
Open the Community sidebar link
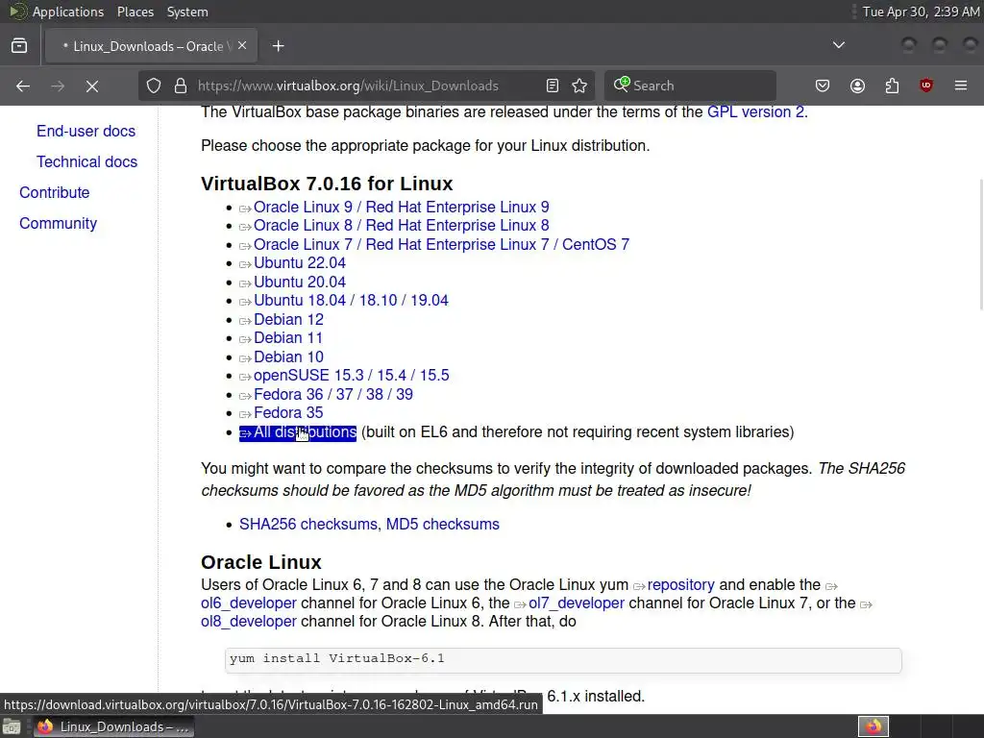59,223
